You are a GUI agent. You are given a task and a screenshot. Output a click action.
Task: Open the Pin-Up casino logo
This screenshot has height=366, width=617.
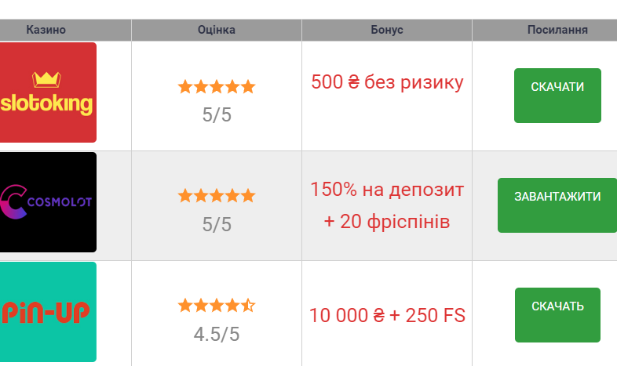(x=48, y=312)
